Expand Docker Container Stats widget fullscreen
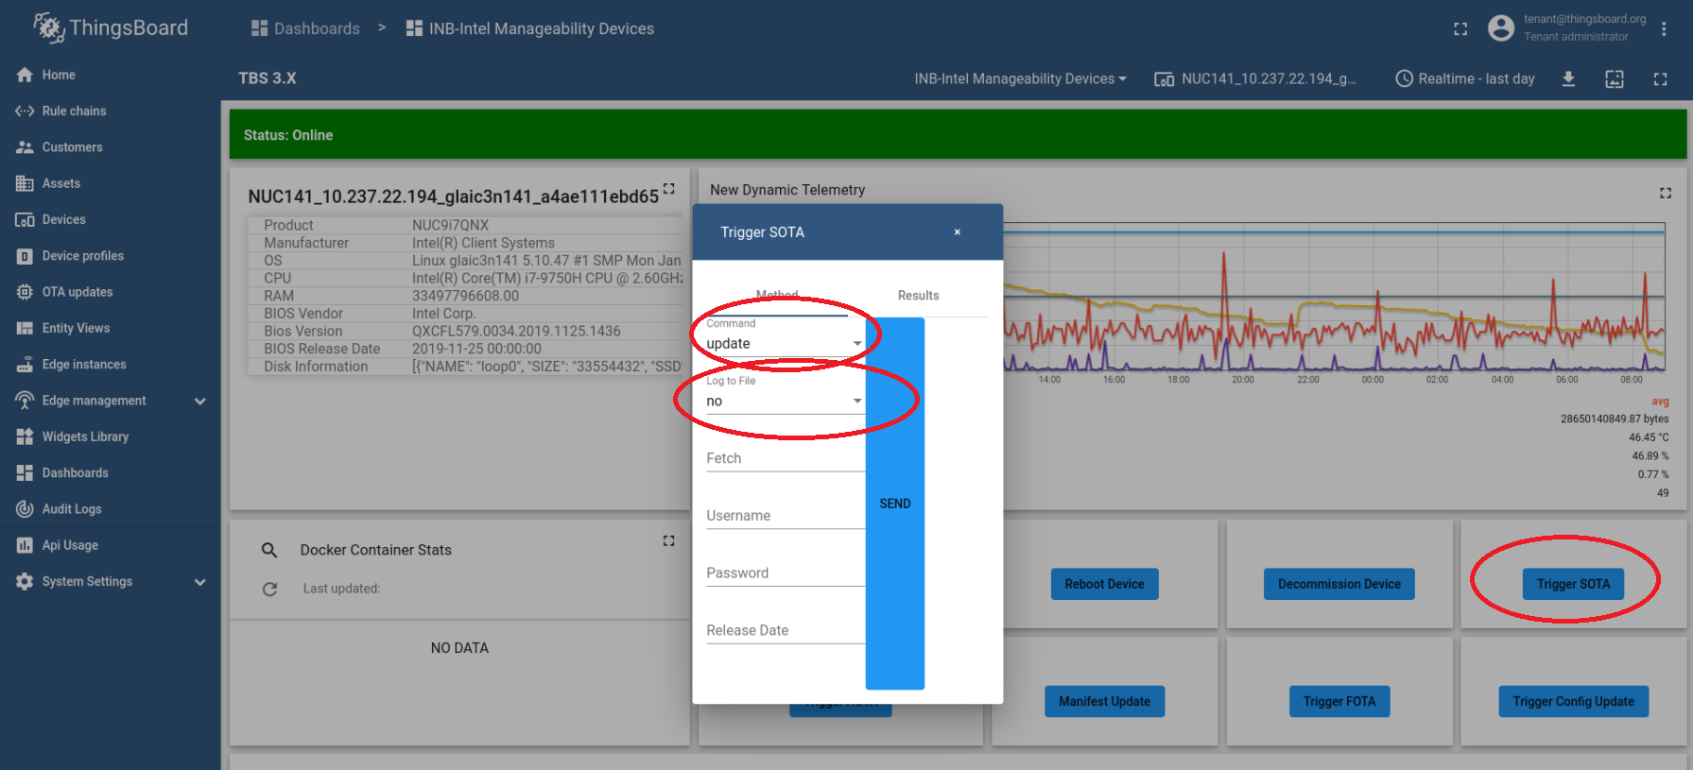The image size is (1693, 770). (x=669, y=540)
